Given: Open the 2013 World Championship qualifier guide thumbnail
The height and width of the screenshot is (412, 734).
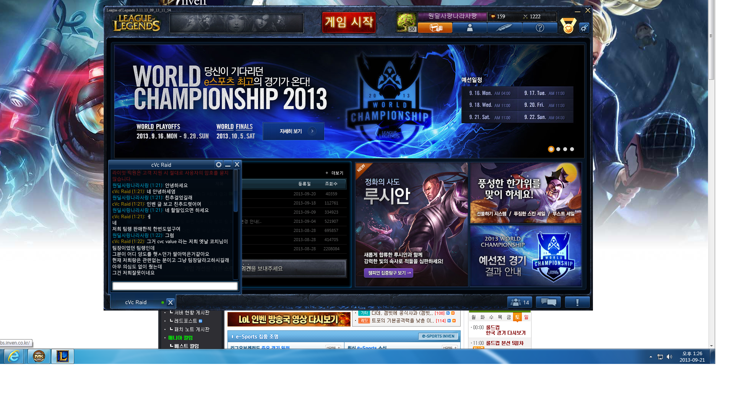Looking at the screenshot, I should point(526,256).
